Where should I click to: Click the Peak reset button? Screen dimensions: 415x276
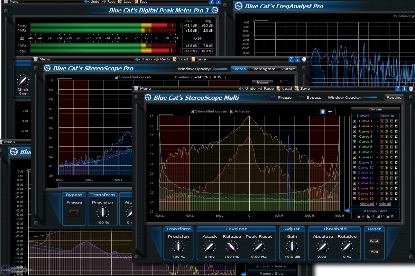(374, 241)
